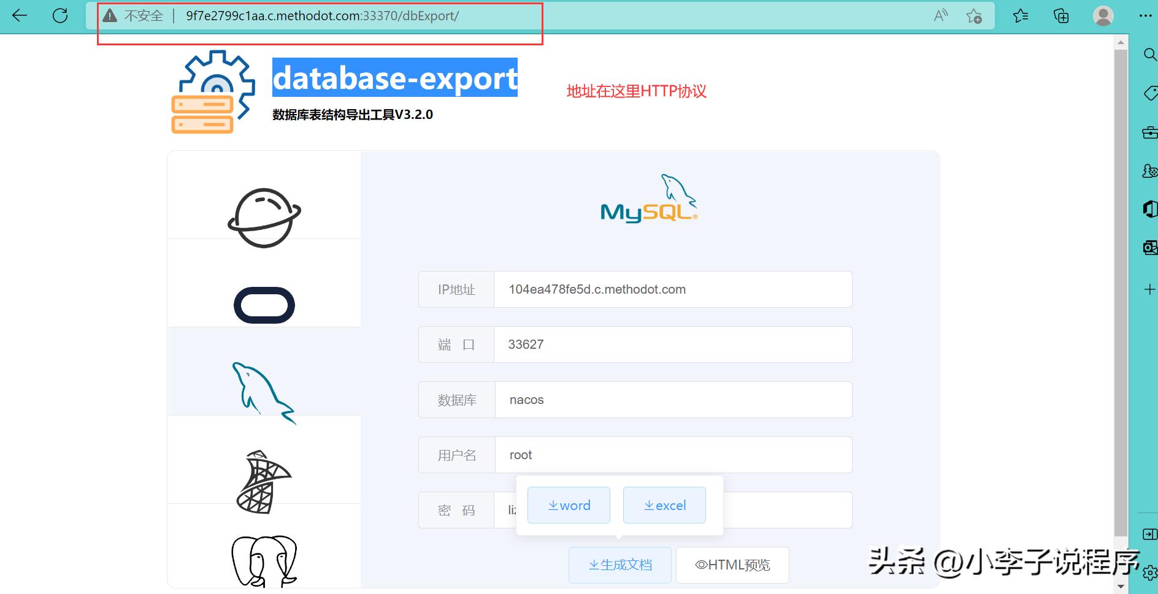Select the Oracle database type icon
1158x594 pixels.
click(264, 305)
